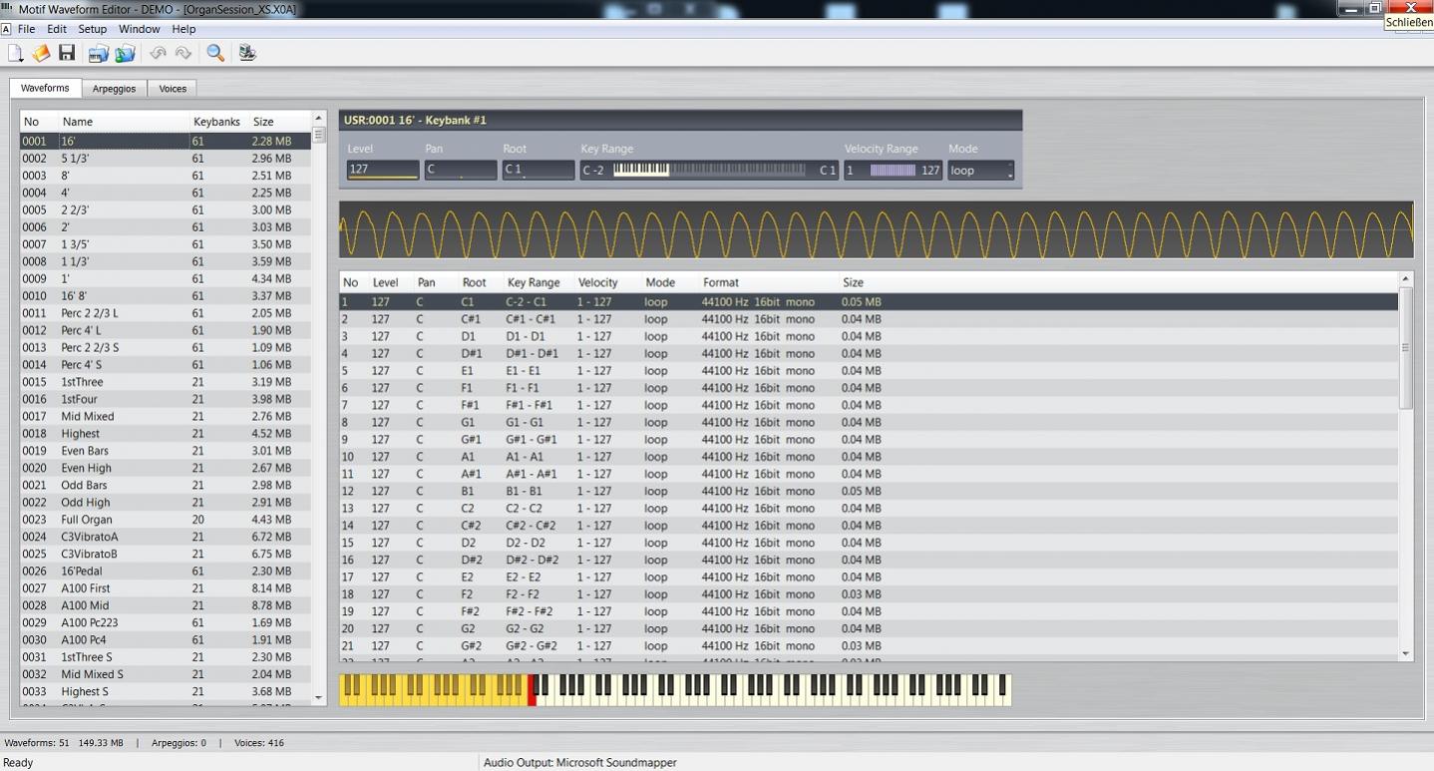
Task: Click the Save floppy disk icon
Action: (67, 53)
